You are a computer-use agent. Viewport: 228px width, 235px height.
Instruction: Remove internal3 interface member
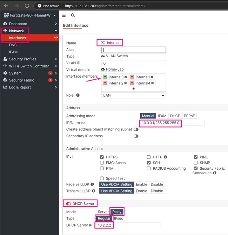[126, 77]
